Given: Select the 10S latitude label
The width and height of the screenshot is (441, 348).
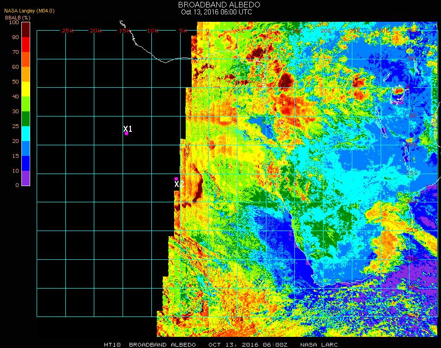Looking at the screenshot, I should [411, 144].
